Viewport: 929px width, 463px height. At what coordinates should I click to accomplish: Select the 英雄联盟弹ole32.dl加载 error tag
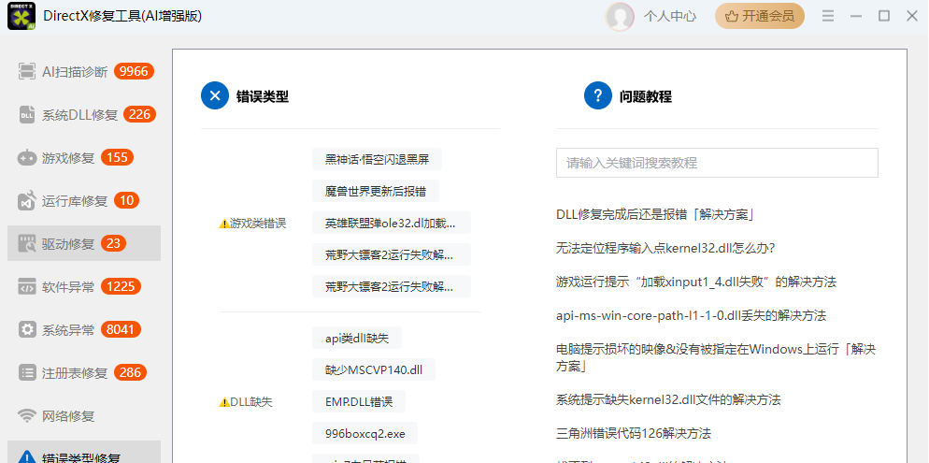[392, 223]
